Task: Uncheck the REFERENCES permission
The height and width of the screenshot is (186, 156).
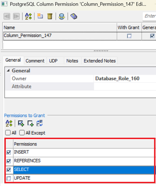Action: (9, 161)
